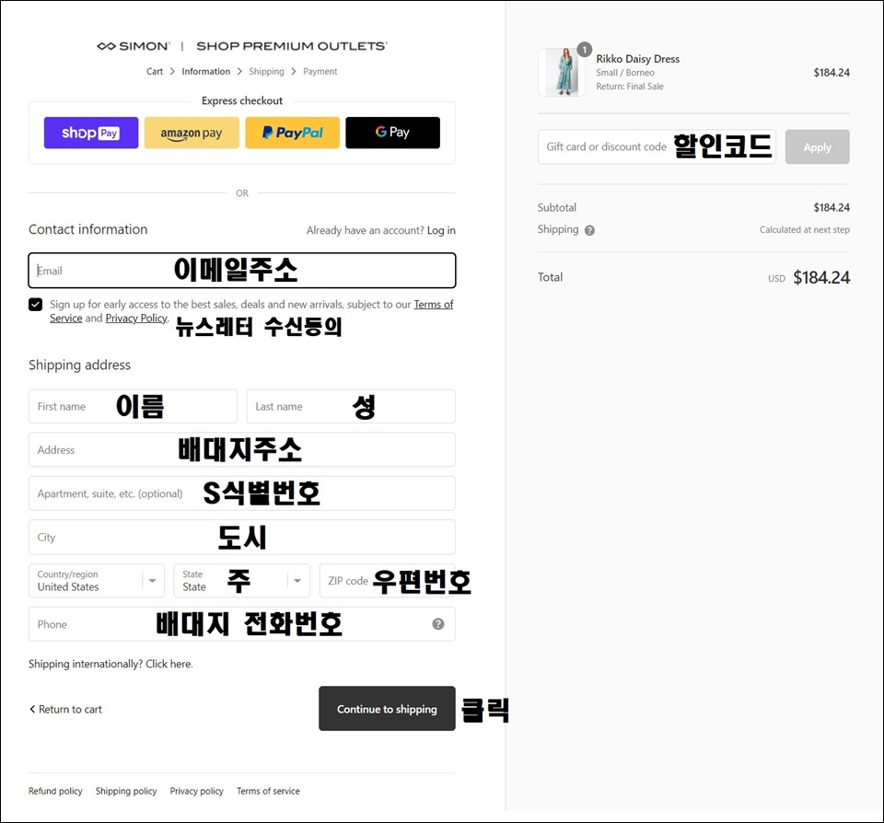Click the Phone field
Viewport: 884px width, 823px height.
click(x=242, y=624)
